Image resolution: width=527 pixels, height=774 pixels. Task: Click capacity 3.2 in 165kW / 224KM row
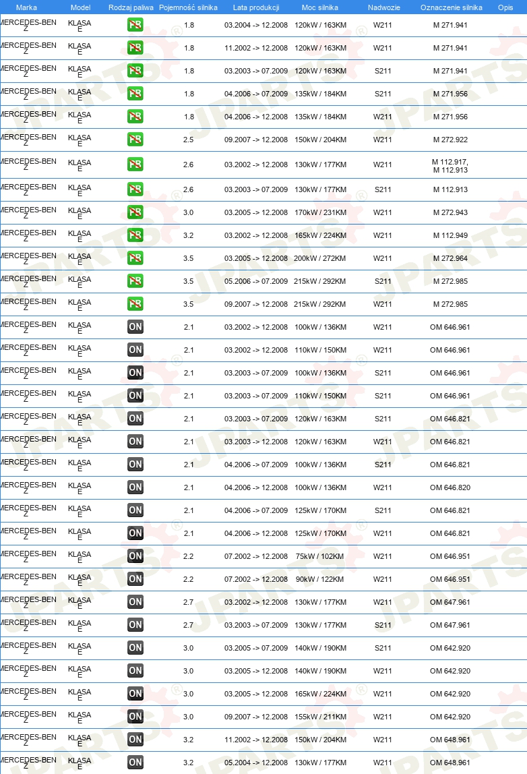(x=188, y=235)
